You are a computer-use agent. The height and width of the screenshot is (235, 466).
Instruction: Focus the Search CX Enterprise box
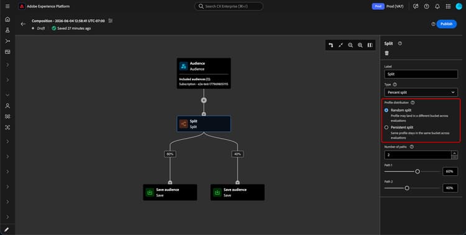click(x=229, y=6)
